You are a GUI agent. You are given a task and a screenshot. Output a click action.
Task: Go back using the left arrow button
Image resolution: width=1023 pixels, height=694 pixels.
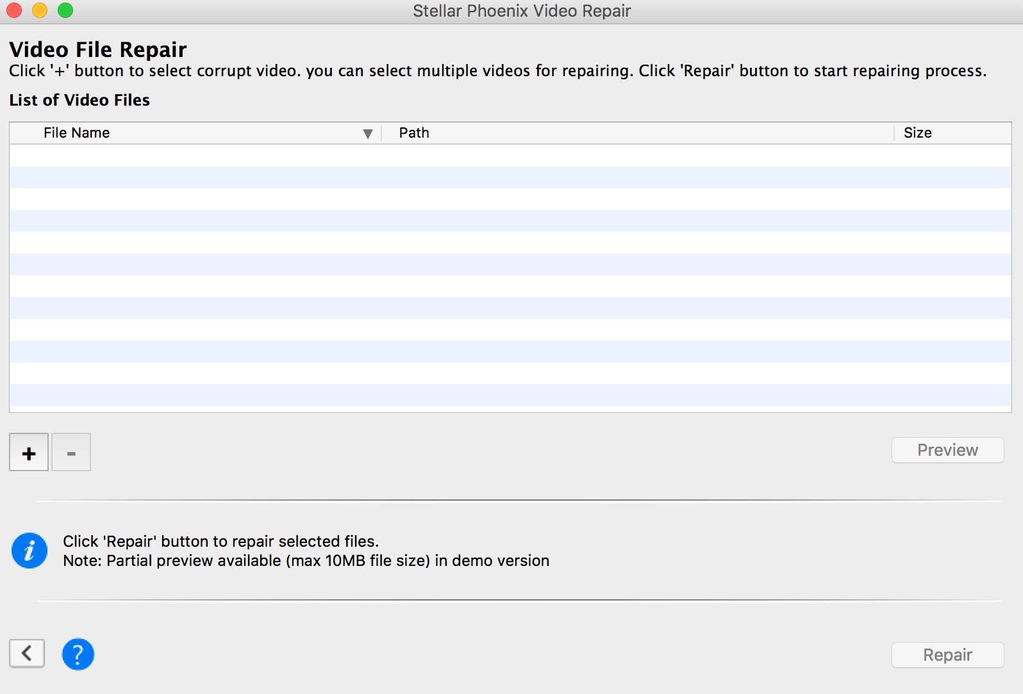click(x=27, y=653)
